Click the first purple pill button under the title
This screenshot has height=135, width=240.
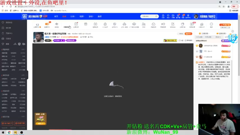[x=59, y=40]
